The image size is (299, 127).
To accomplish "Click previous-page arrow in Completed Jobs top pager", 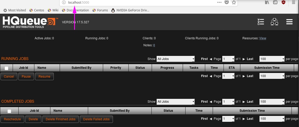I will [x=211, y=102].
